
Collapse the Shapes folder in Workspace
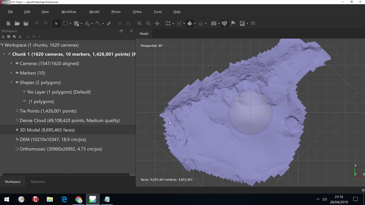[x=11, y=83]
